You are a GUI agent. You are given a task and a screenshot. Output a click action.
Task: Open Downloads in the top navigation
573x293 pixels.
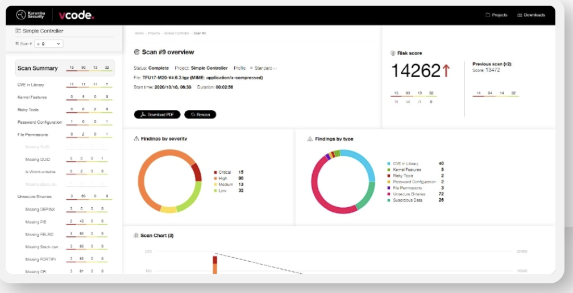pyautogui.click(x=531, y=15)
